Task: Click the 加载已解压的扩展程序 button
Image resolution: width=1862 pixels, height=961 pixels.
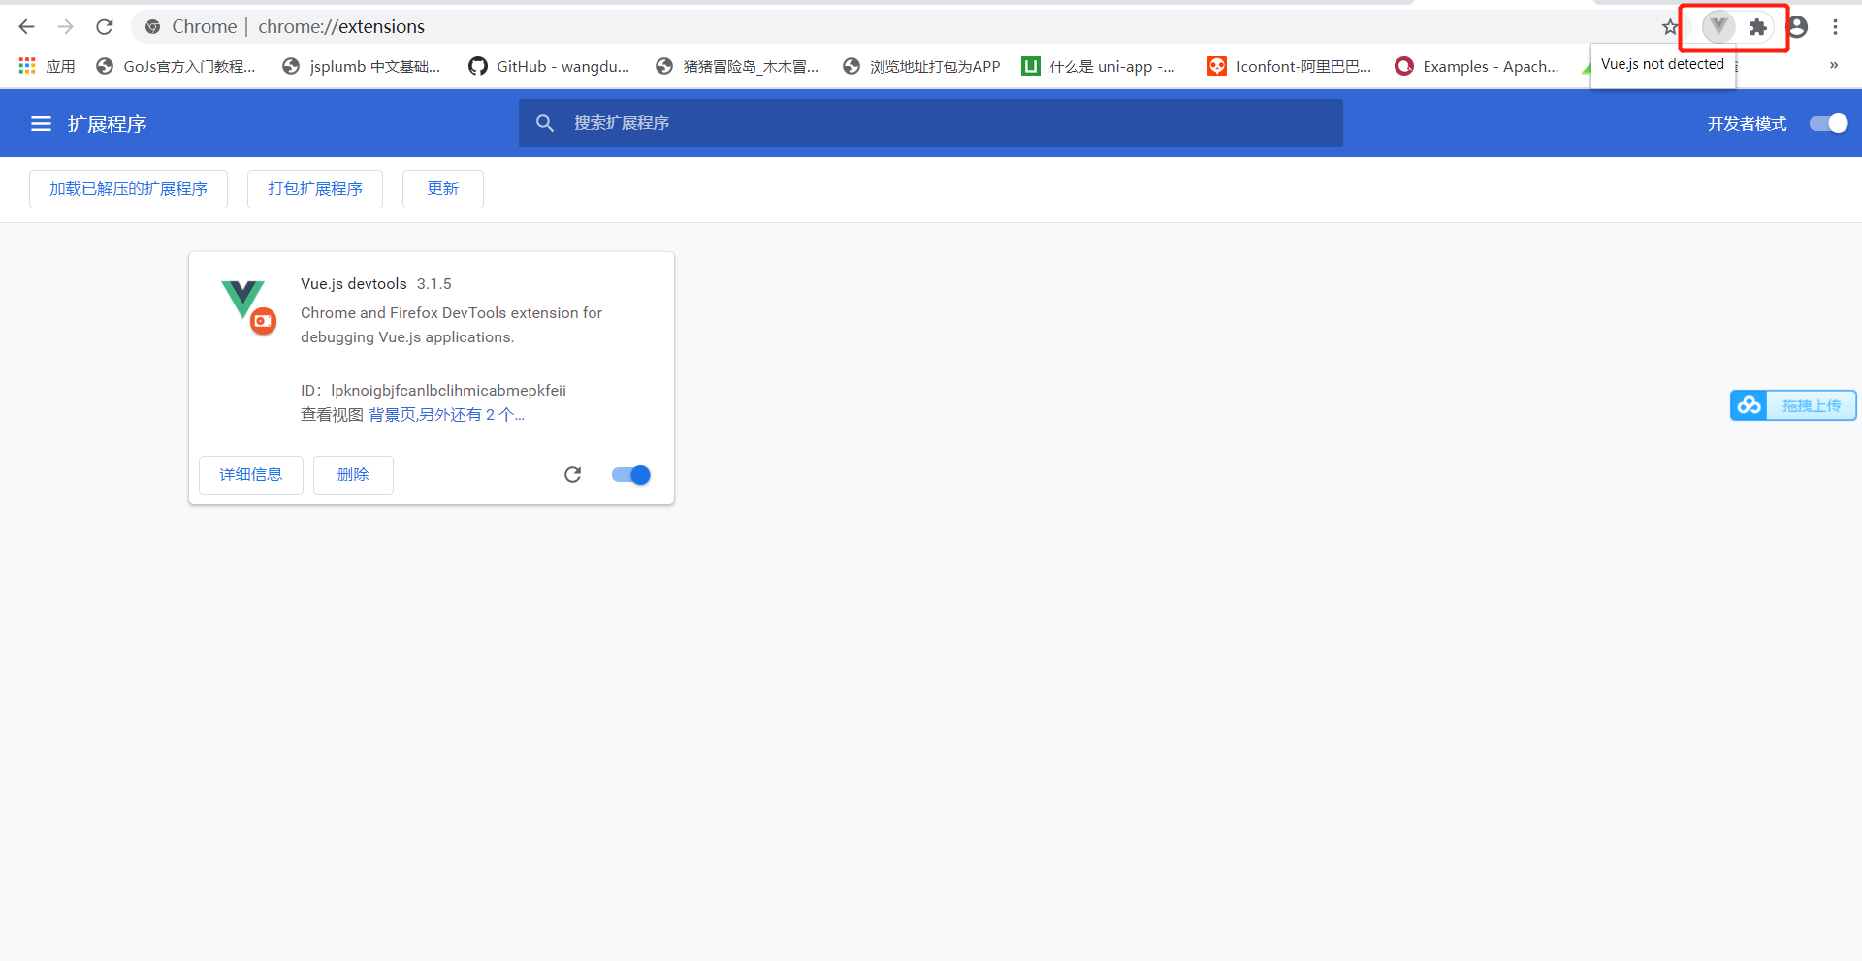Action: [127, 189]
